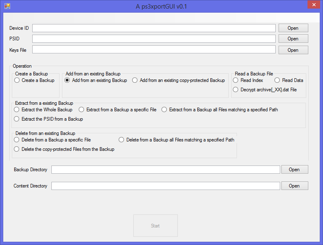The width and height of the screenshot is (323, 245).
Task: Select the Read Index option
Action: (236, 80)
